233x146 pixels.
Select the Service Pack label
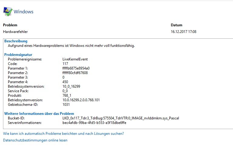18,91
